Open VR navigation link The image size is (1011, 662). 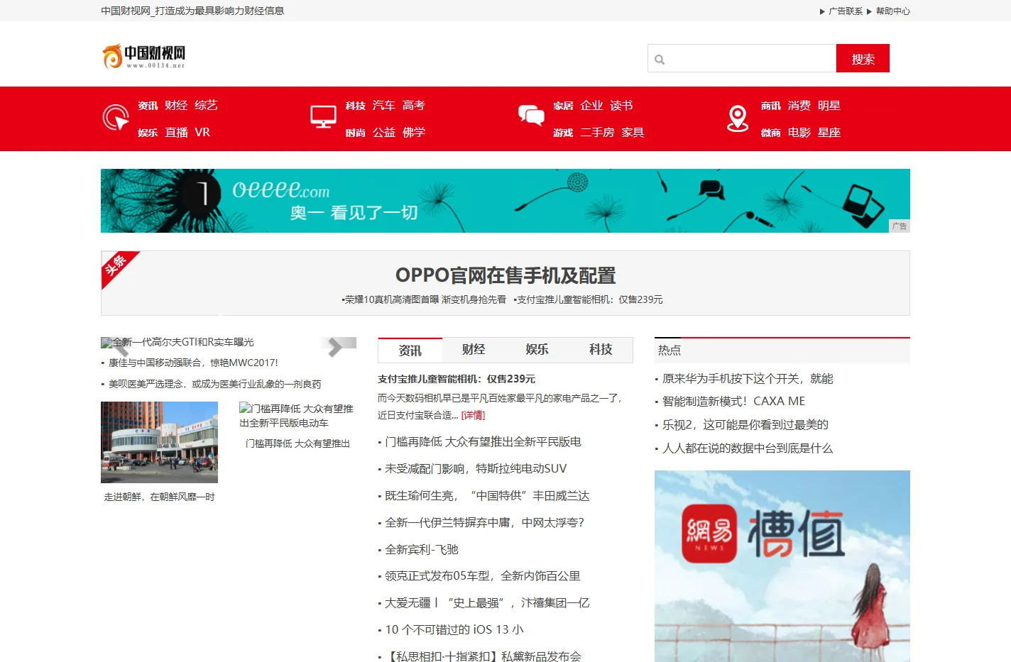coord(202,133)
